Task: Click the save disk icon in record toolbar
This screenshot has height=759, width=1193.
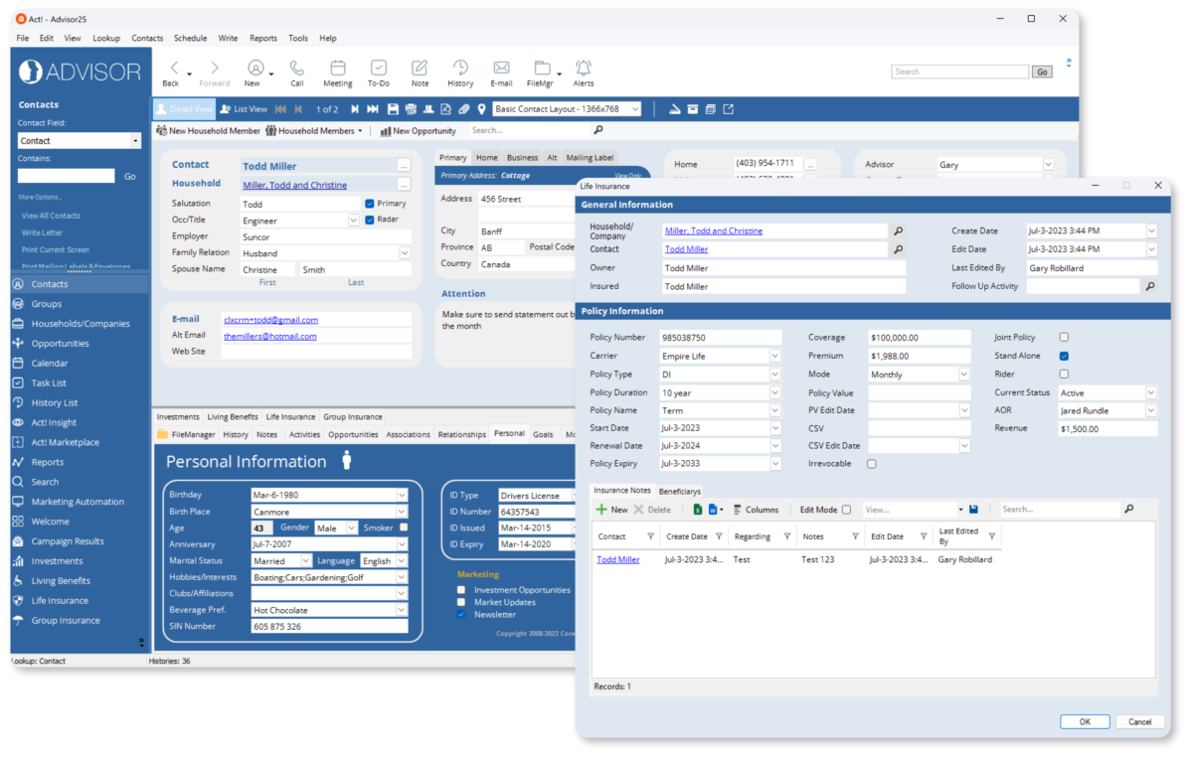Action: [393, 109]
